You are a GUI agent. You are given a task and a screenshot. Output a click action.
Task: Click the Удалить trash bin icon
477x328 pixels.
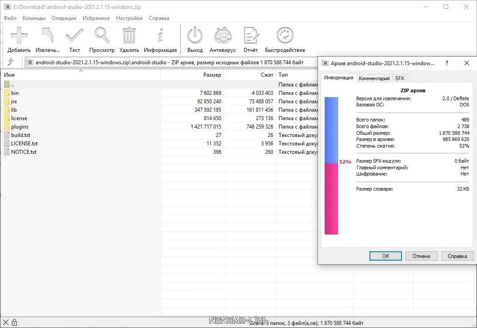click(x=129, y=35)
